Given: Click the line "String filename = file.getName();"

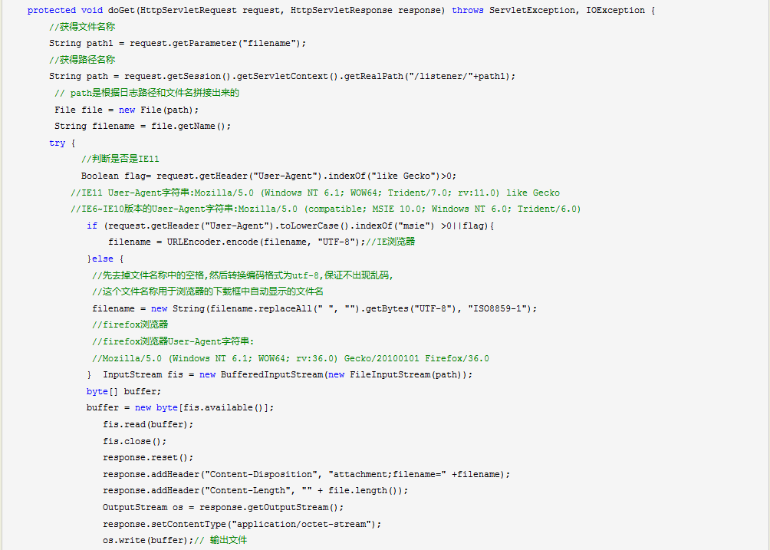Looking at the screenshot, I should click(x=143, y=127).
